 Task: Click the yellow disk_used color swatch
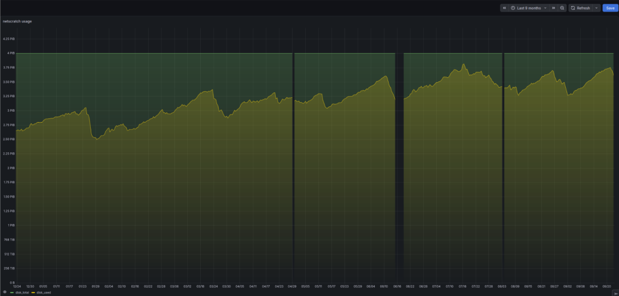(x=33, y=292)
